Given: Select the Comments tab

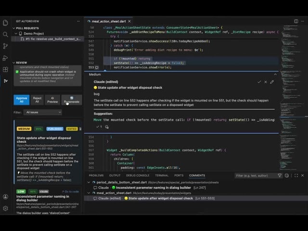Looking at the screenshot, I should pyautogui.click(x=197, y=175).
